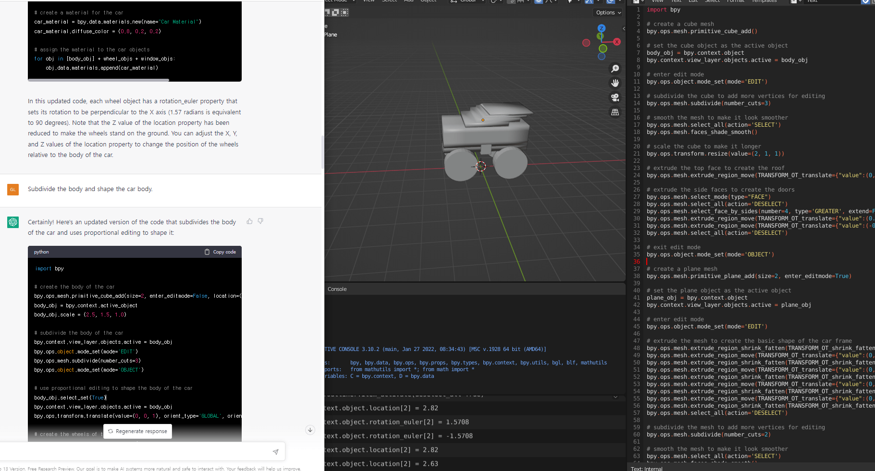The height and width of the screenshot is (471, 875).
Task: Click the blue Z axis on gizmo
Action: tap(602, 28)
